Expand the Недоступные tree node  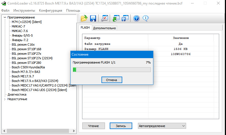(x=5, y=99)
